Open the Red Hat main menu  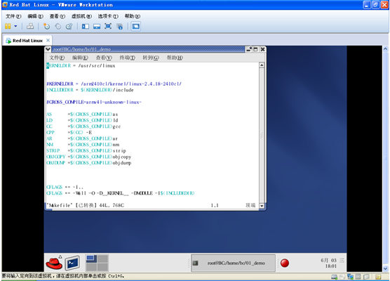(x=54, y=263)
